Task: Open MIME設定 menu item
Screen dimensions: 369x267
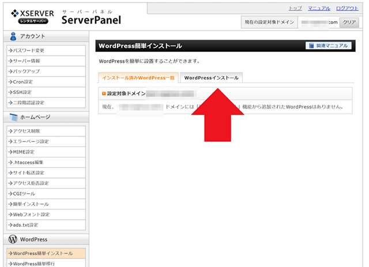Action: coord(46,152)
